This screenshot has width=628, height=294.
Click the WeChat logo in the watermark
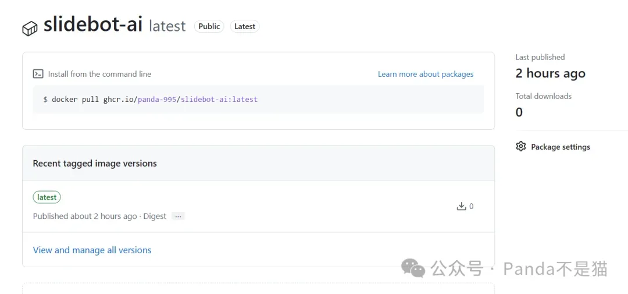click(x=413, y=268)
